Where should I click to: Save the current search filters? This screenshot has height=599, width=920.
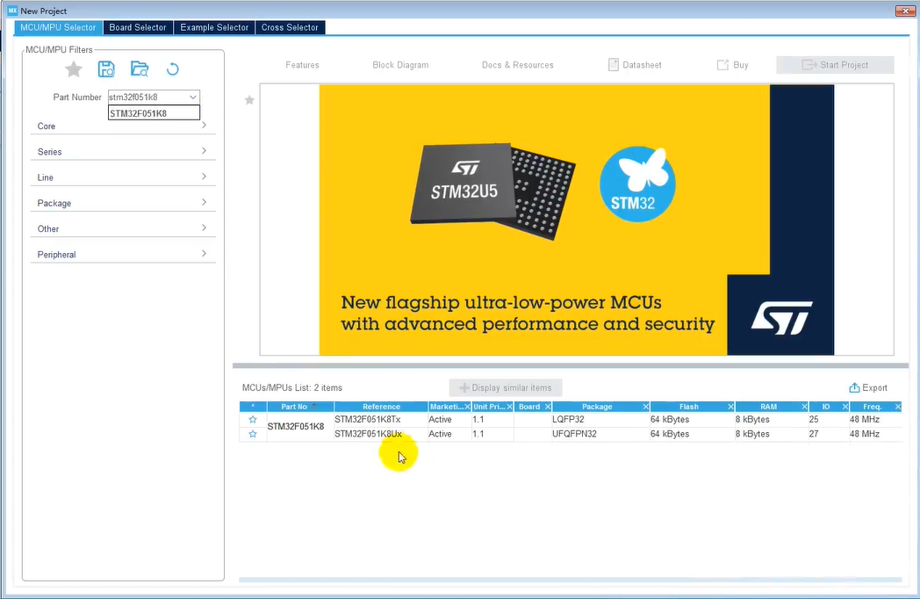106,69
